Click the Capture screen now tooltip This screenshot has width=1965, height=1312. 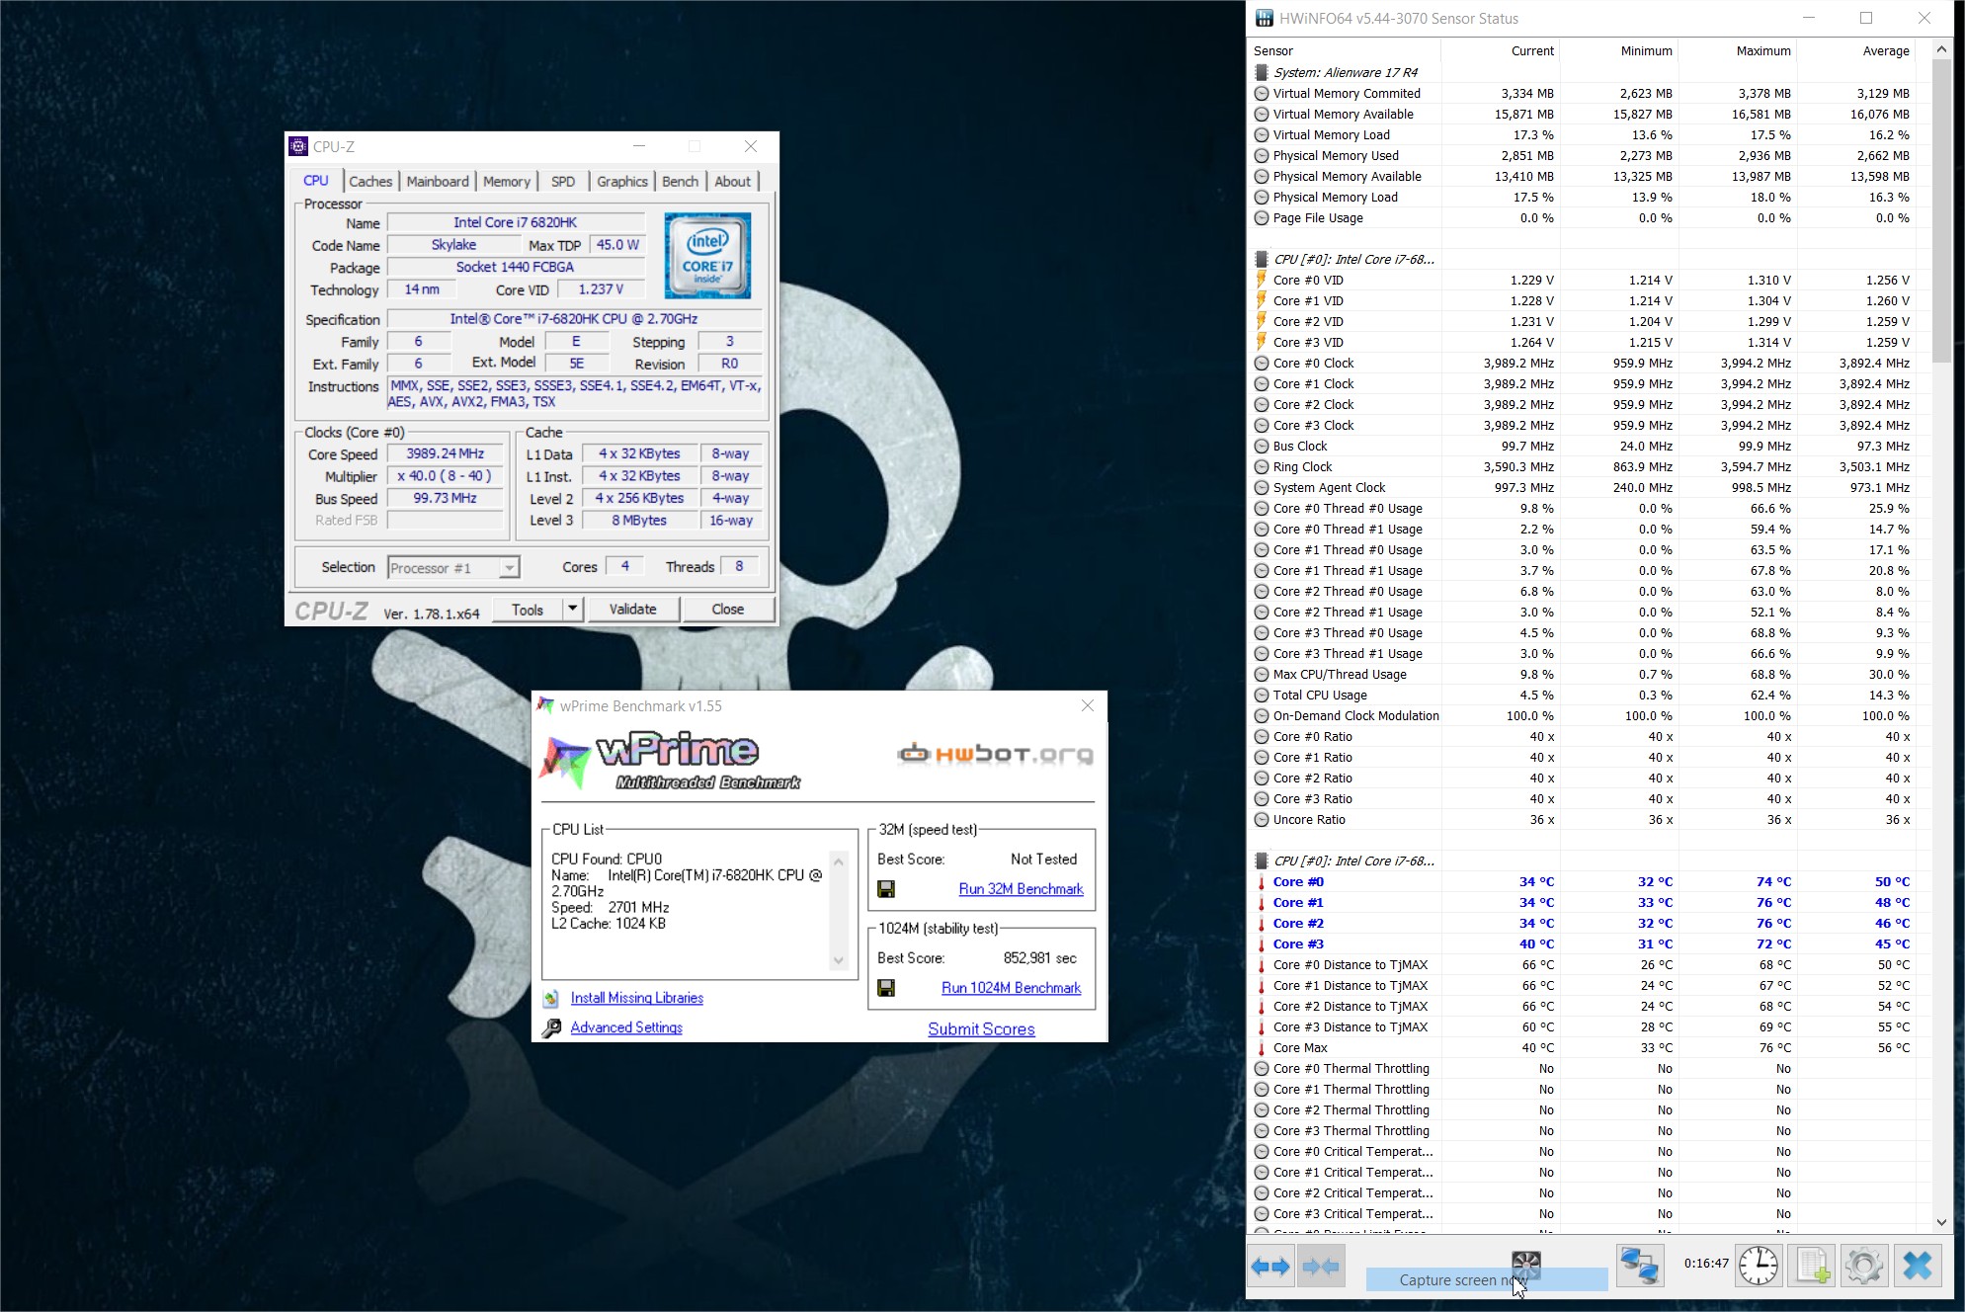click(1487, 1280)
